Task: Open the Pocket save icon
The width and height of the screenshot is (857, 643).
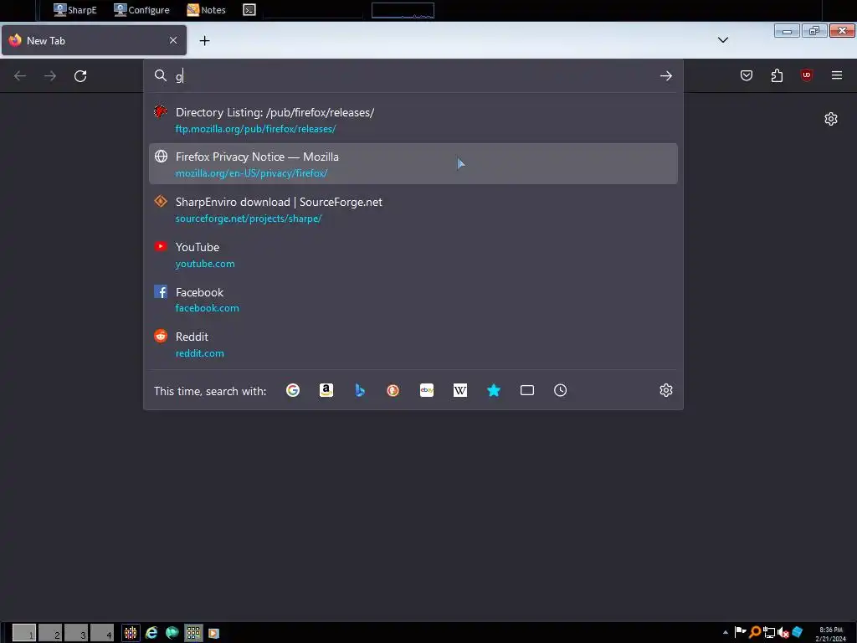Action: coord(746,75)
